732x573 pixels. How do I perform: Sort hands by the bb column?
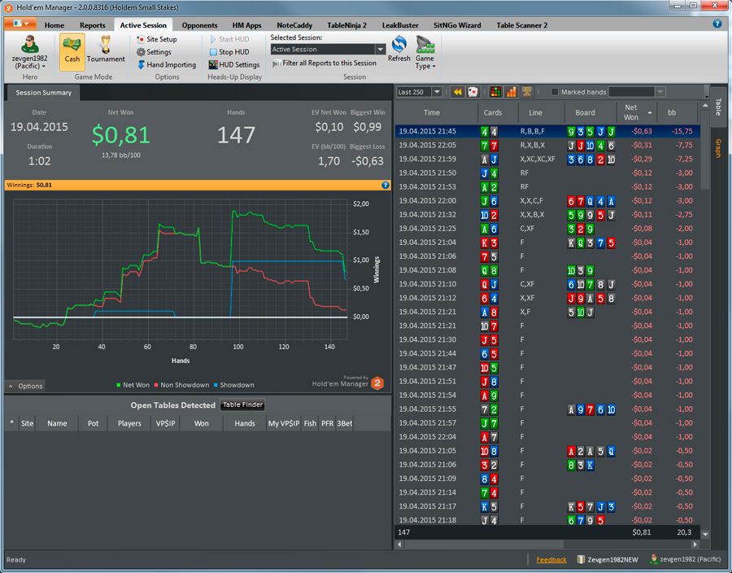678,112
